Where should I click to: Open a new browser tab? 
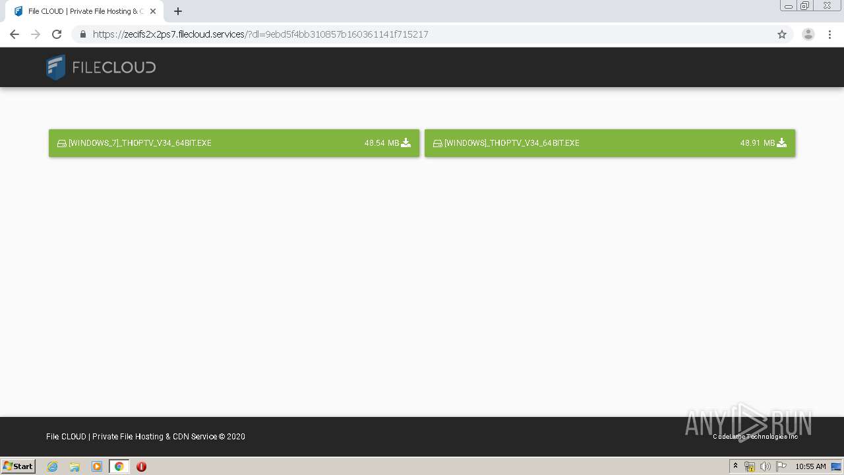coord(178,11)
